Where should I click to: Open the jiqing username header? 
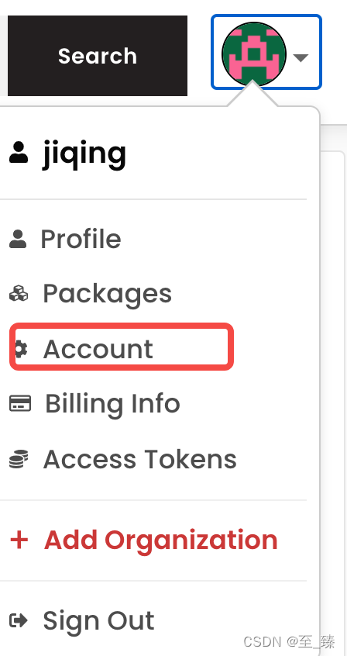coord(84,153)
